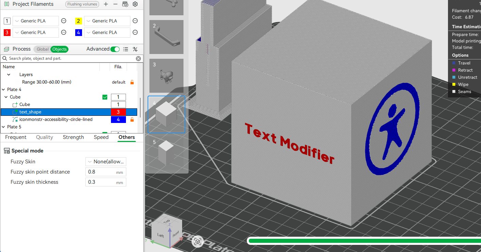Screen dimensions: 481x252
Task: Clear the object search box with X icon
Action: (x=138, y=58)
